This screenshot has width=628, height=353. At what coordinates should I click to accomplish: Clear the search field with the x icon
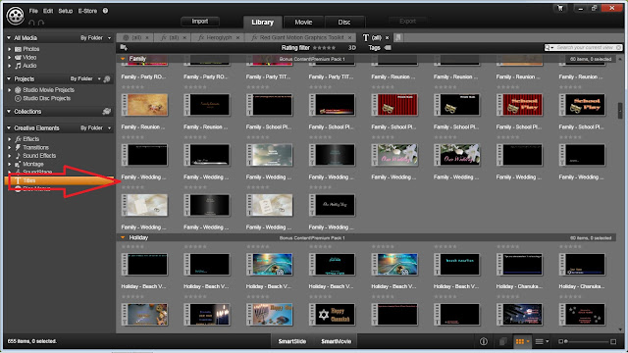click(619, 48)
